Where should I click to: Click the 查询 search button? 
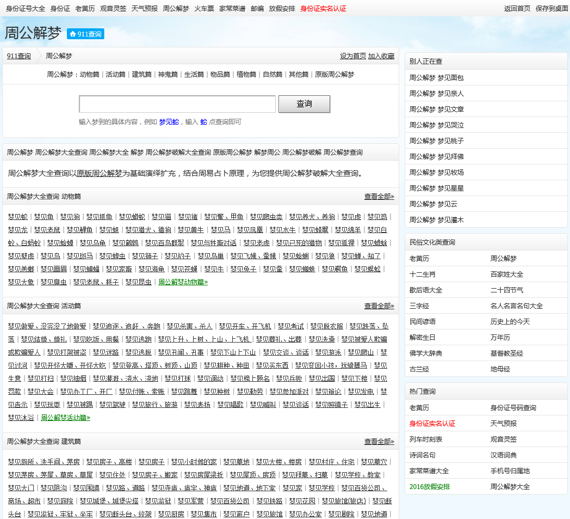click(304, 104)
